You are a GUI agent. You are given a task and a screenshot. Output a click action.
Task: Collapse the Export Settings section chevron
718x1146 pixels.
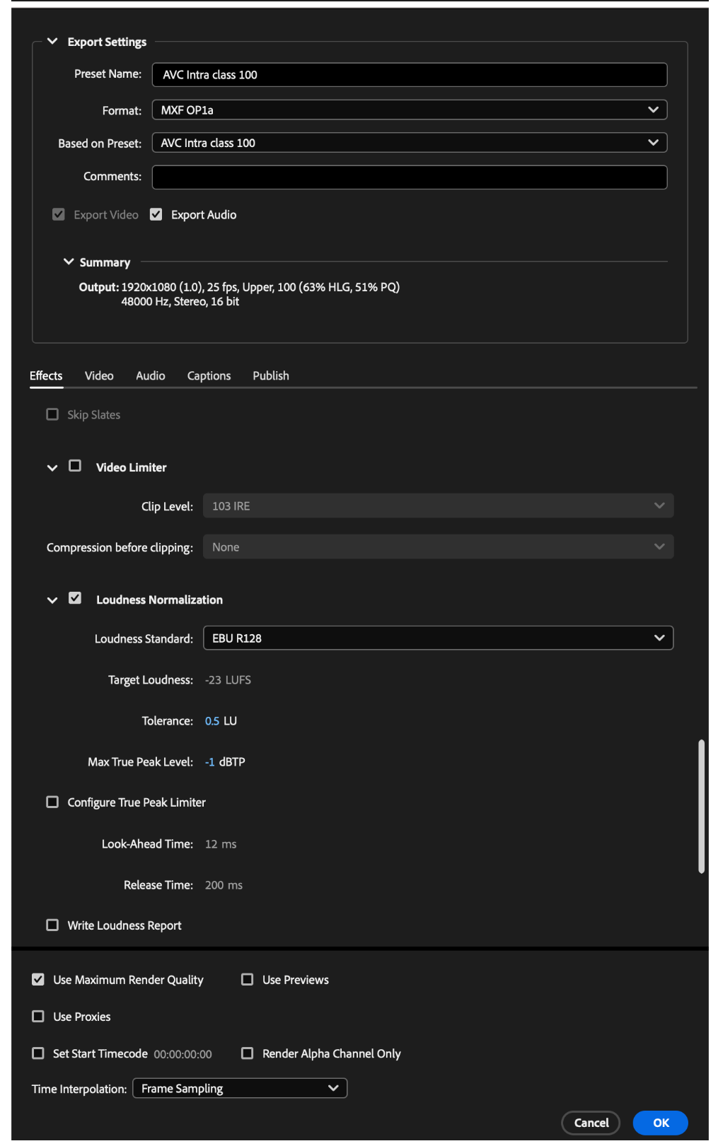pyautogui.click(x=52, y=42)
